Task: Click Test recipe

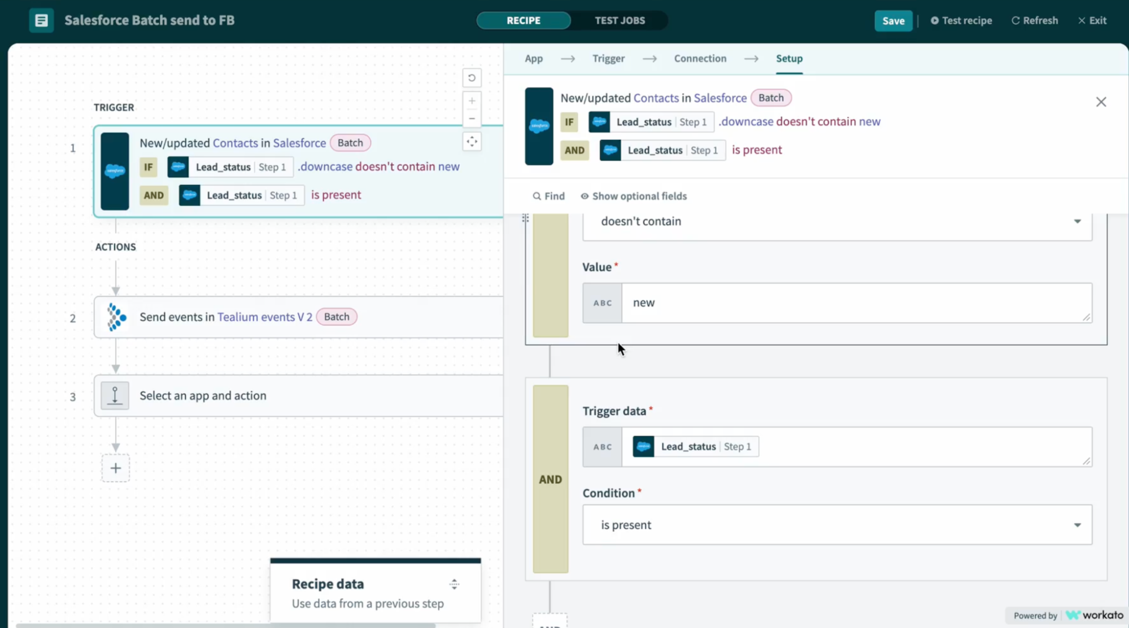Action: (961, 21)
